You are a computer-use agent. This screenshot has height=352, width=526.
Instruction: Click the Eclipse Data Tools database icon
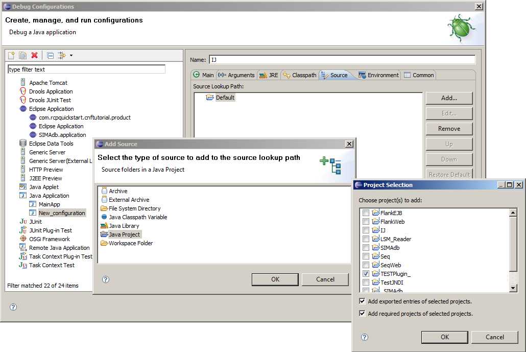(x=23, y=143)
